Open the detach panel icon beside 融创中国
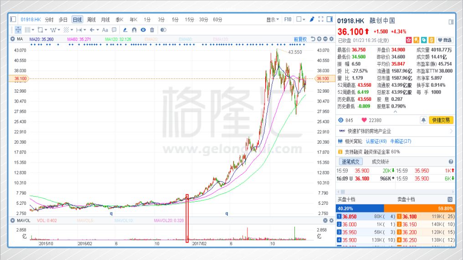Screen dimensions: 463x260 451,22
